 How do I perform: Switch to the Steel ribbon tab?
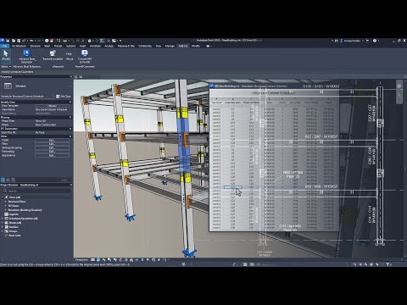coord(47,46)
